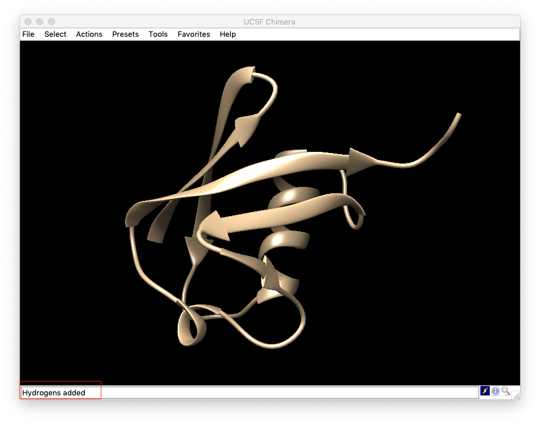Click the UCSF Chimera title bar
Viewport: 540px width, 424px height.
tap(269, 22)
